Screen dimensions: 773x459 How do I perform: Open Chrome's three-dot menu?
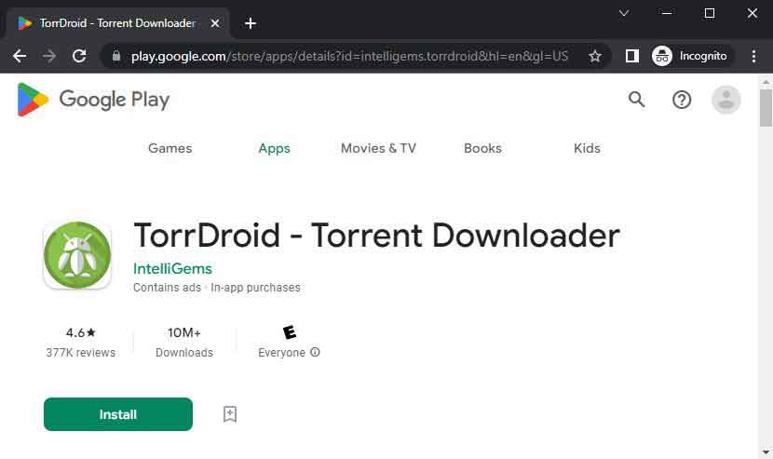(x=753, y=56)
